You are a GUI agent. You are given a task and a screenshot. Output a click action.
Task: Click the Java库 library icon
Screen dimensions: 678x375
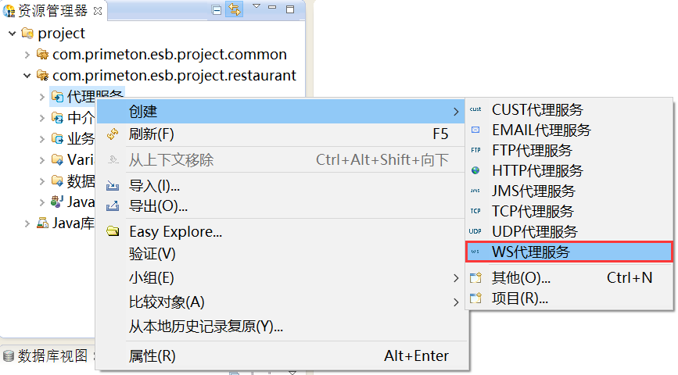(x=42, y=223)
